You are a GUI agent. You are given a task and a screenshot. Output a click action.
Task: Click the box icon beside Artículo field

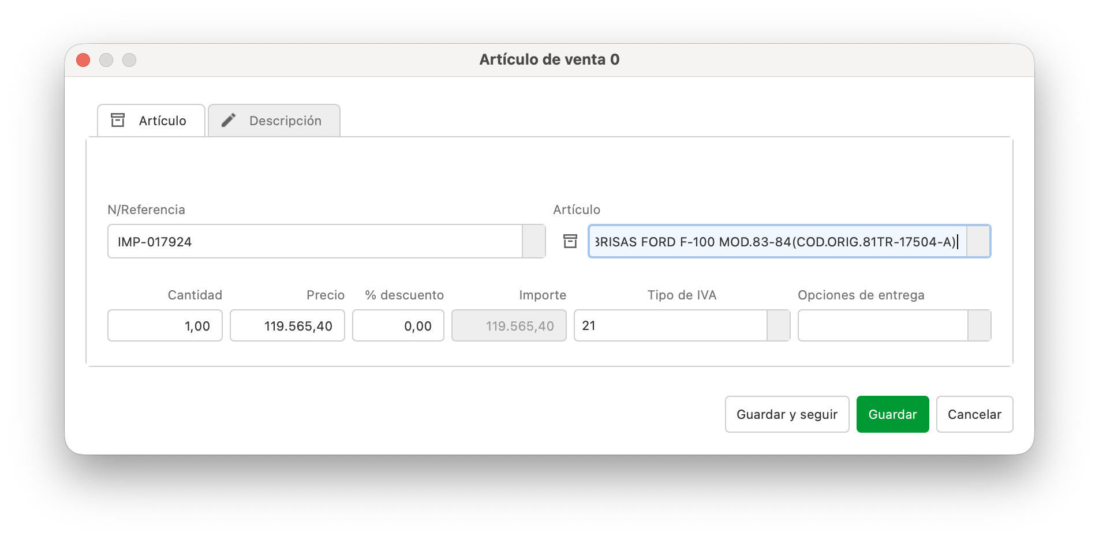570,241
